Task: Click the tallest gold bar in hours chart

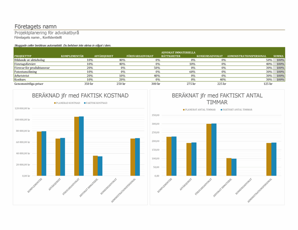Action: click(x=209, y=149)
